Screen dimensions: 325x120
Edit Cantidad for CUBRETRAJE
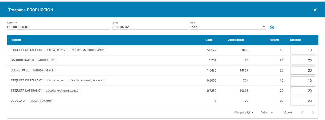[302, 70]
